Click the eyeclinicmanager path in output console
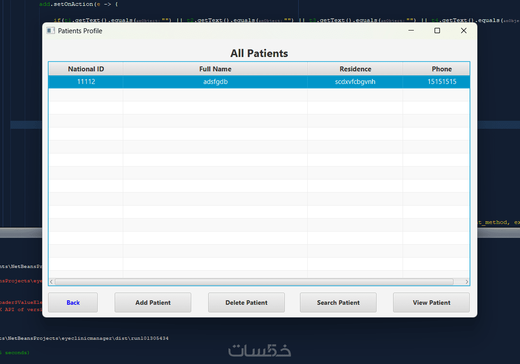Image resolution: width=520 pixels, height=364 pixels. [x=84, y=338]
